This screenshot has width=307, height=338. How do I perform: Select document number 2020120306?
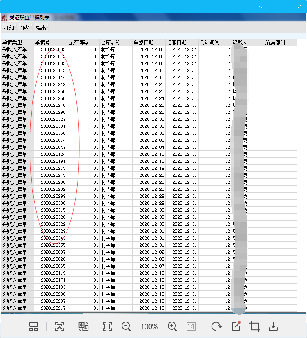(x=53, y=203)
